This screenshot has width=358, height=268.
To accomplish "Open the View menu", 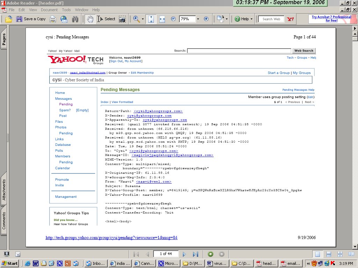I will 33,10.
